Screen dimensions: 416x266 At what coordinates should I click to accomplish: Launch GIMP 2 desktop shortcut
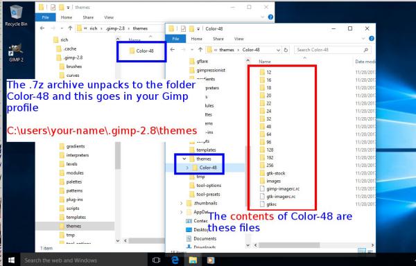pos(16,53)
